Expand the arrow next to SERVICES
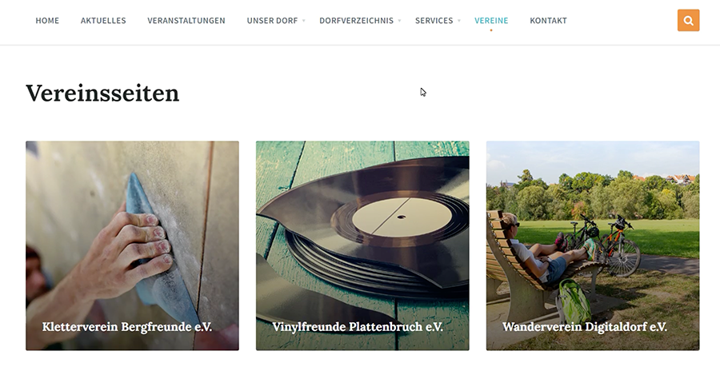720x367 pixels. point(458,21)
